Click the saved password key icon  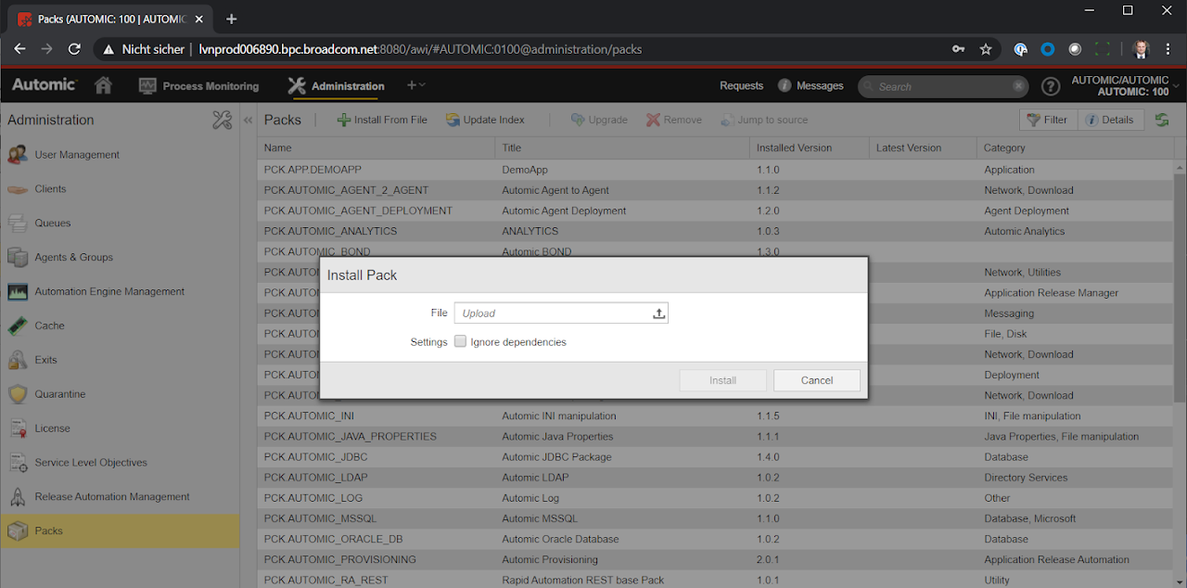[x=958, y=49]
